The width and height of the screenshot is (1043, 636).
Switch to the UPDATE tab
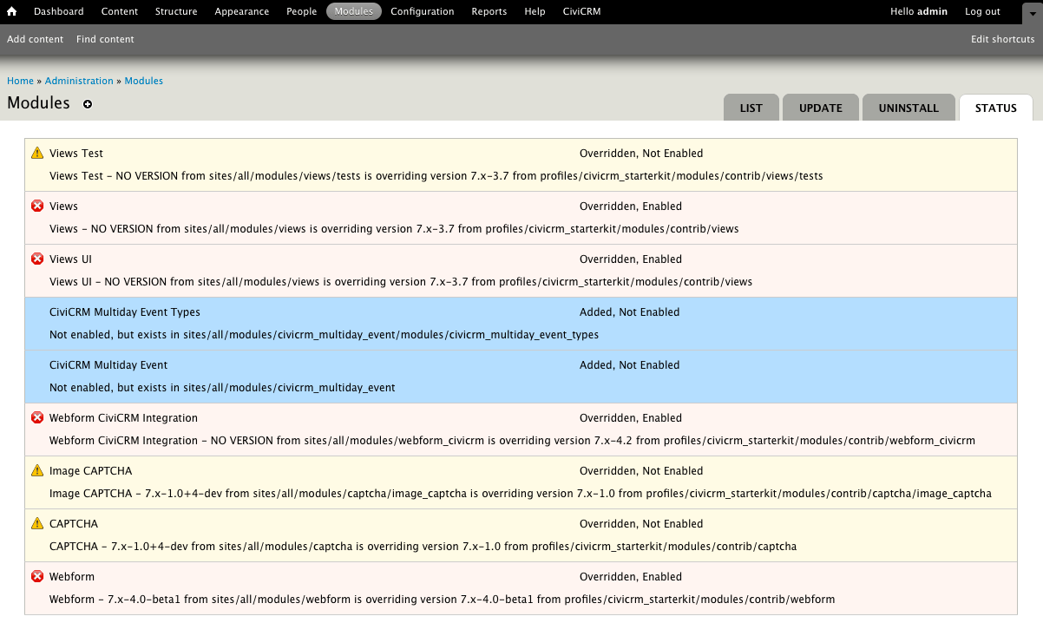(820, 108)
